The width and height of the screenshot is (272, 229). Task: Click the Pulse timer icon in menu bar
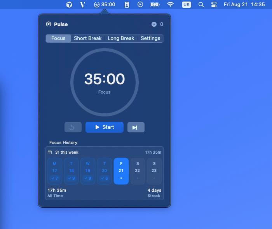(97, 5)
